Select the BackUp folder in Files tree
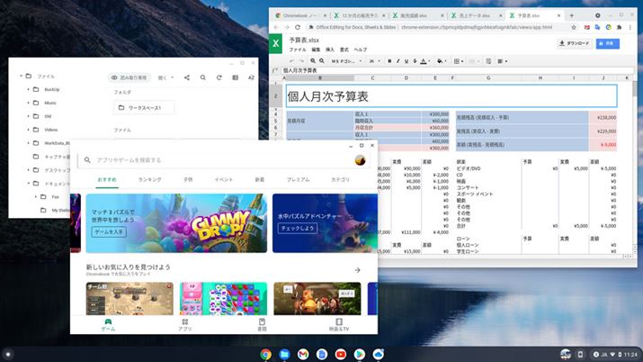 [51, 89]
